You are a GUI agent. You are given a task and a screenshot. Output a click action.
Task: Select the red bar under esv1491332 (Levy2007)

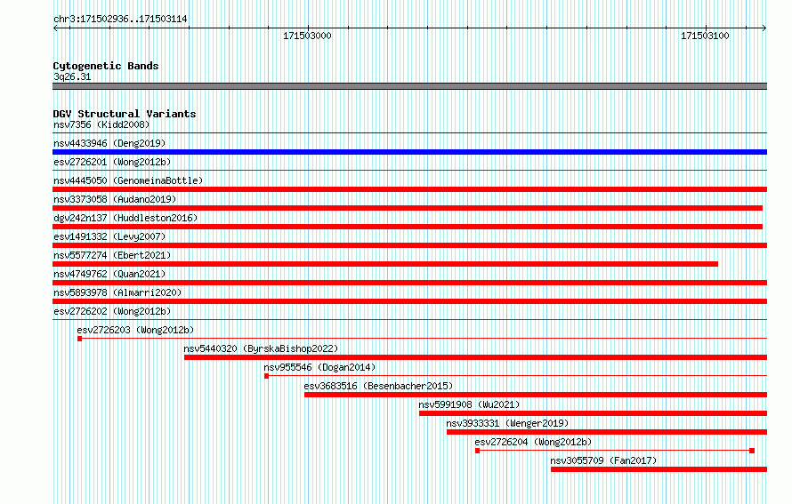click(x=409, y=245)
